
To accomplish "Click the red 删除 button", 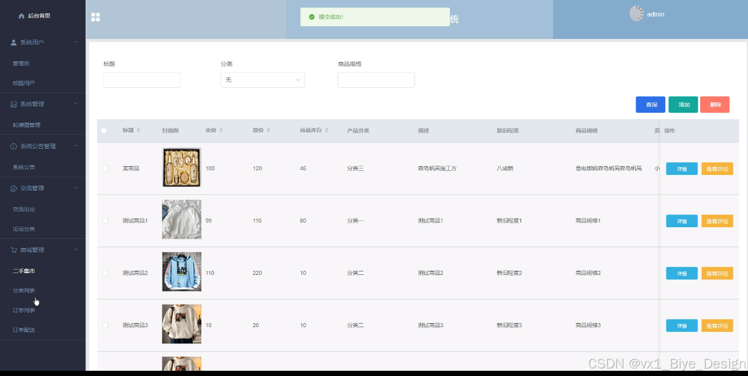I will pyautogui.click(x=715, y=105).
